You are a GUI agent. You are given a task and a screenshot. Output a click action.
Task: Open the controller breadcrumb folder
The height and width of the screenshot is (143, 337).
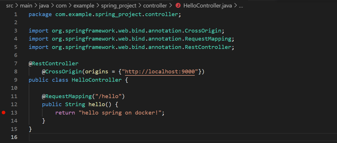point(155,5)
